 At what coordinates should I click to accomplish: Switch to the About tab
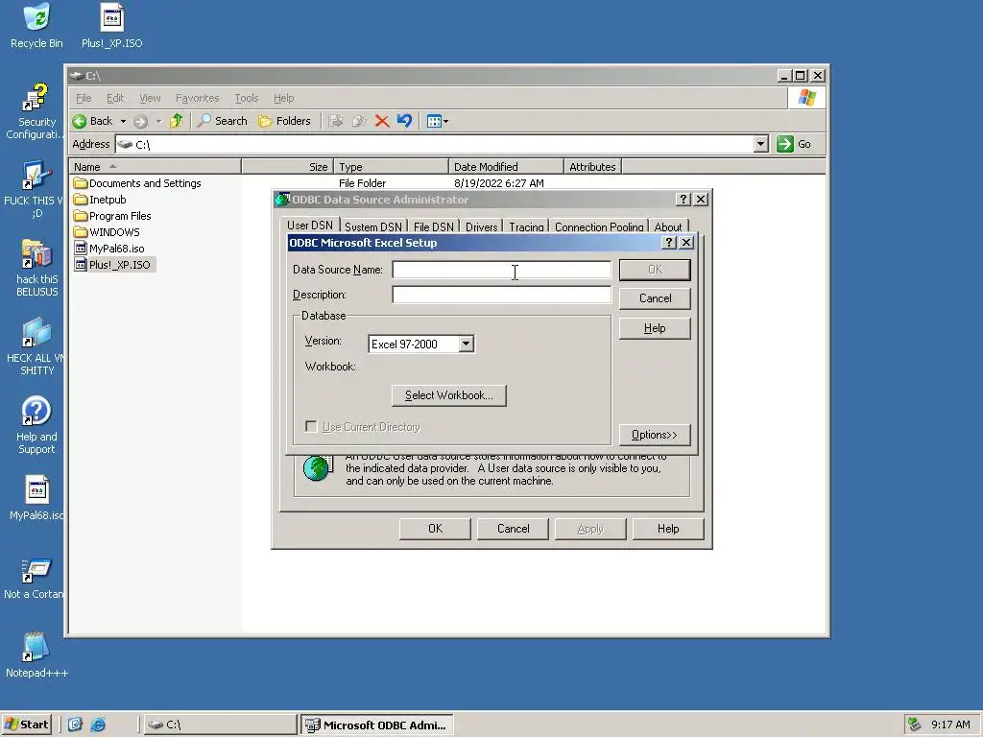(x=668, y=226)
